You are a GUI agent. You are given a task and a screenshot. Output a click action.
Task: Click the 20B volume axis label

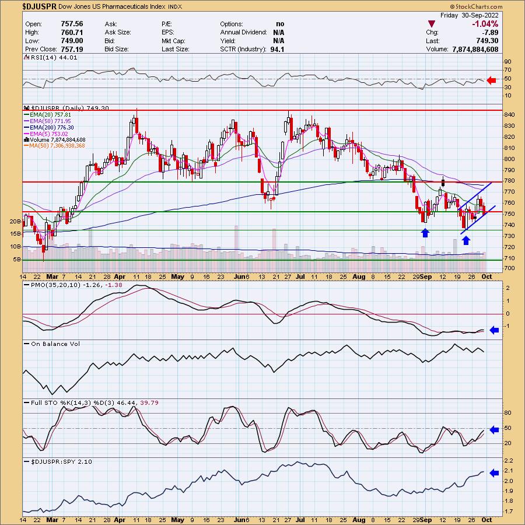point(15,221)
